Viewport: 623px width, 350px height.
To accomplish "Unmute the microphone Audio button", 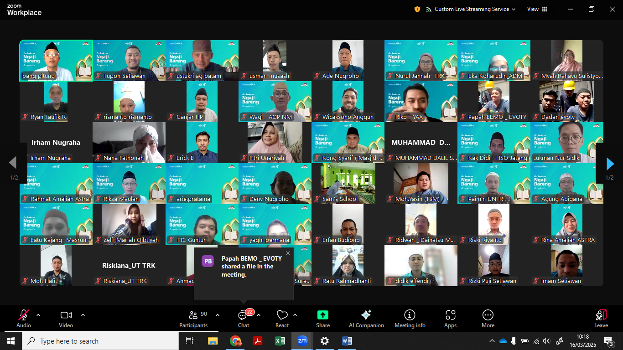I will 24,319.
